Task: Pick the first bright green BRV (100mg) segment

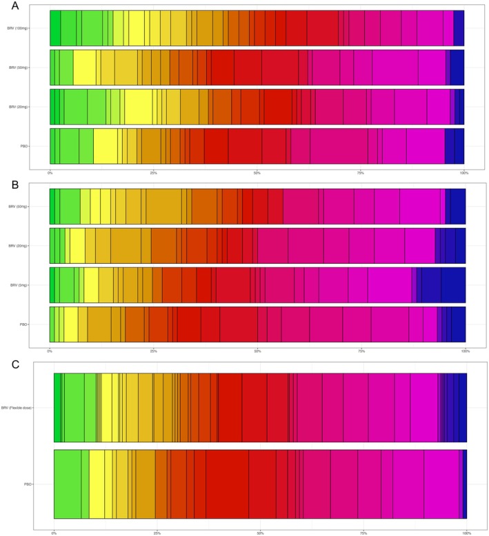Action: point(55,28)
